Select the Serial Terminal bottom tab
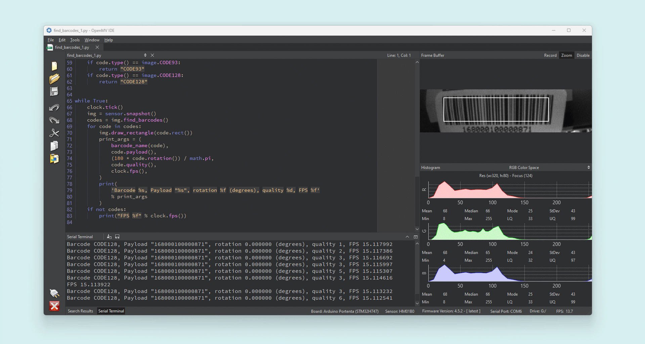The height and width of the screenshot is (344, 645). tap(111, 311)
